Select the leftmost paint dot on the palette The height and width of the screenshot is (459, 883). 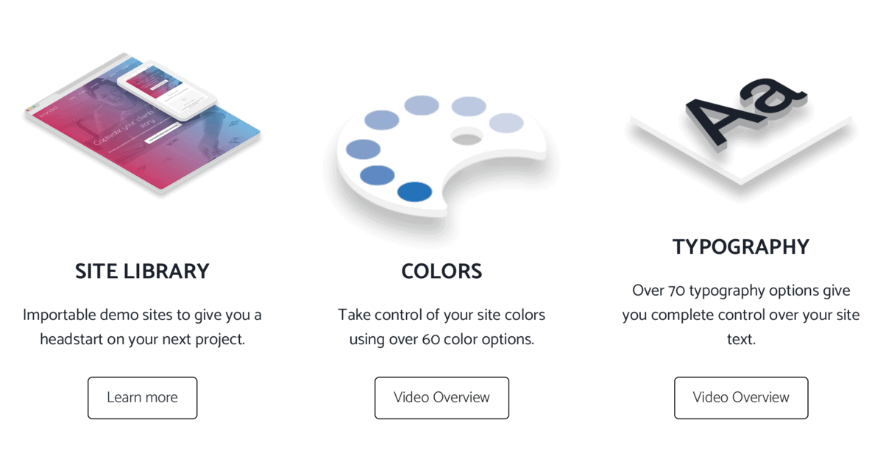pos(363,149)
